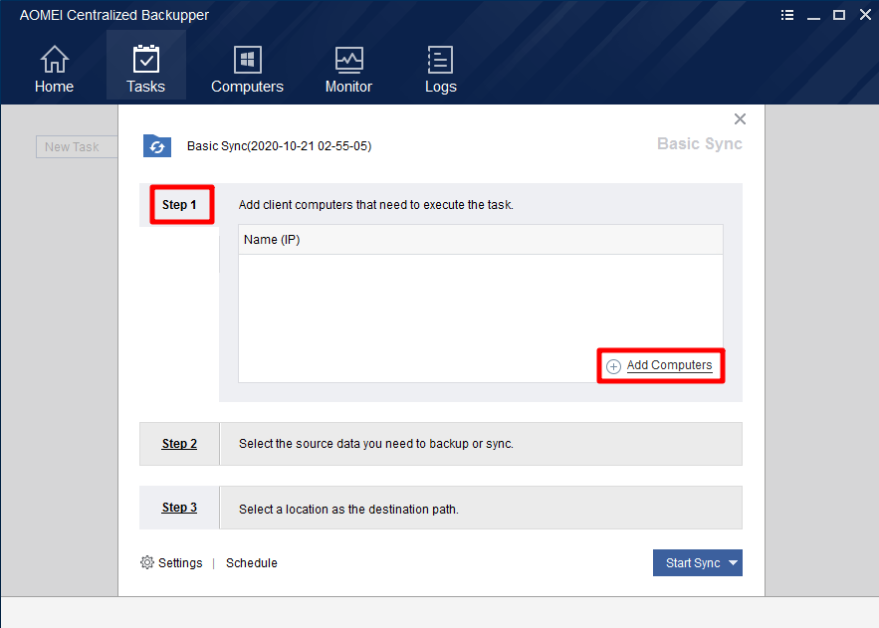The image size is (879, 628).
Task: Click the Basic Sync folder icon
Action: click(x=157, y=145)
